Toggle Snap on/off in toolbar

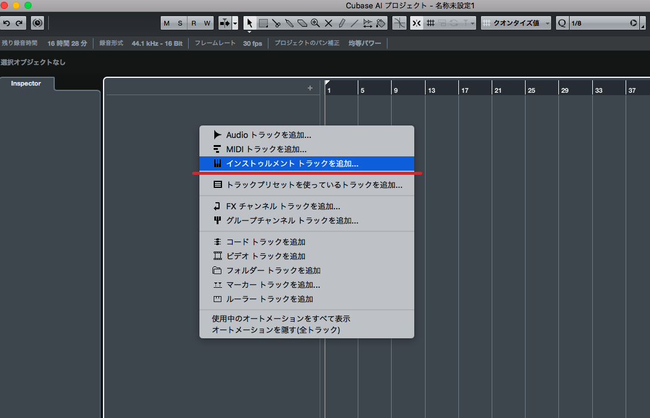coord(416,23)
